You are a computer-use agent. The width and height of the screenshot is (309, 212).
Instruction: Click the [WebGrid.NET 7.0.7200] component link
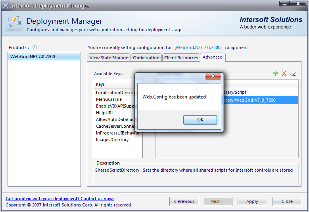tap(198, 47)
